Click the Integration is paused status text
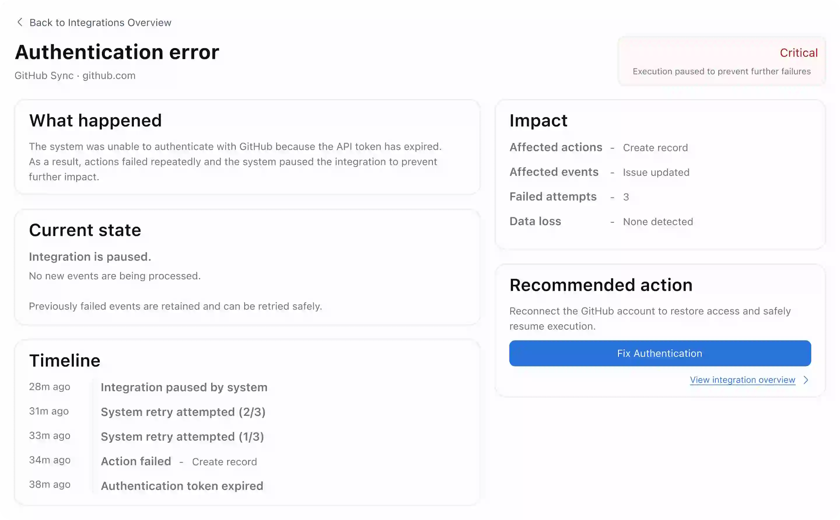 90,257
